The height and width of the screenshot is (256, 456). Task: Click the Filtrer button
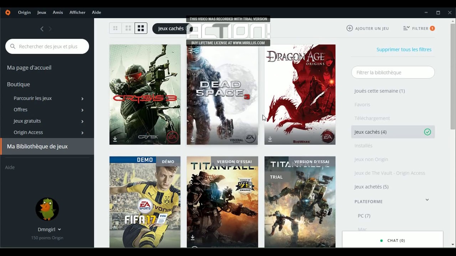tap(419, 28)
